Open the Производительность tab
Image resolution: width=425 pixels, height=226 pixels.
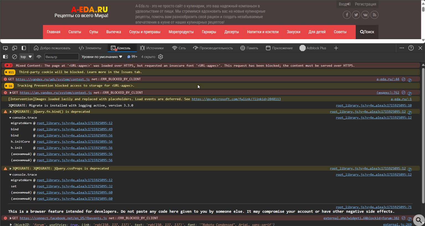(213, 48)
